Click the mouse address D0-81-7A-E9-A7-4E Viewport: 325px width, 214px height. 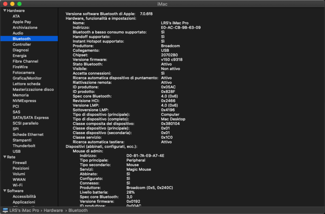145,156
